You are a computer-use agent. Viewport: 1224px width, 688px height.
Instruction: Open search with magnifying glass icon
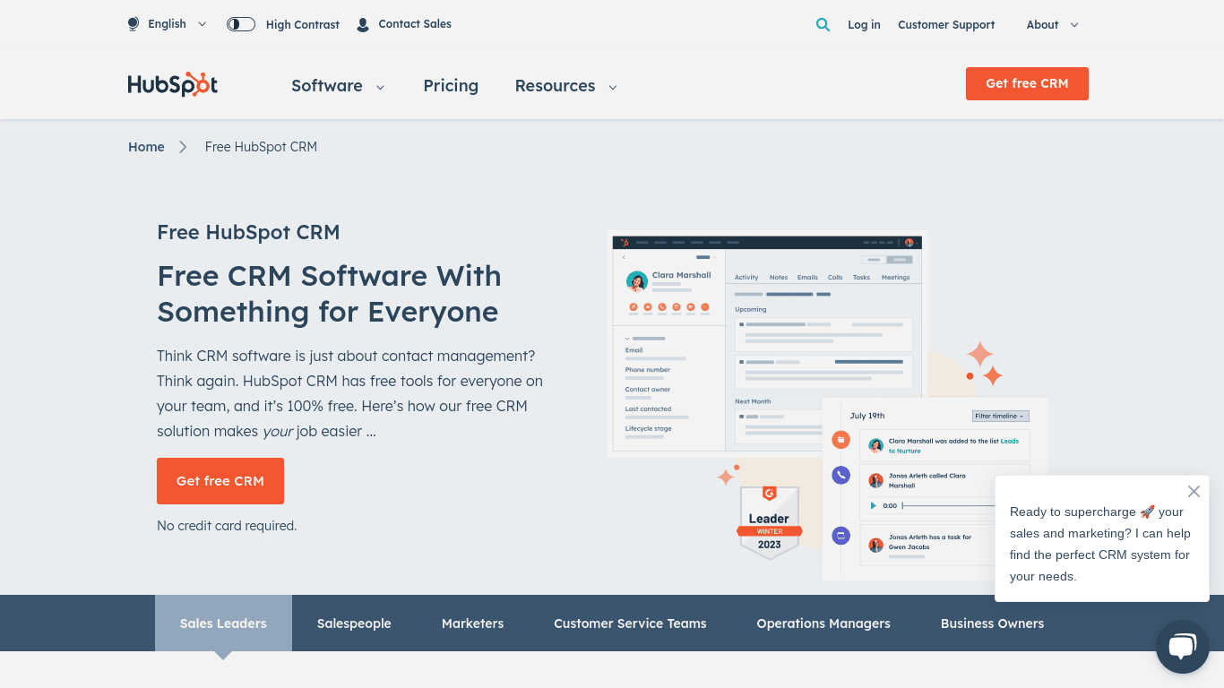823,25
